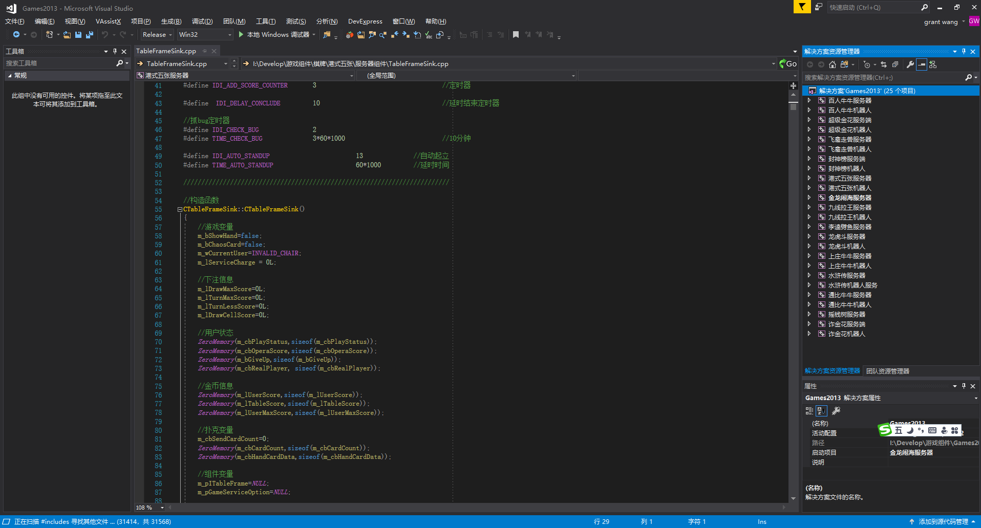Click the green Go button next to path

point(787,63)
